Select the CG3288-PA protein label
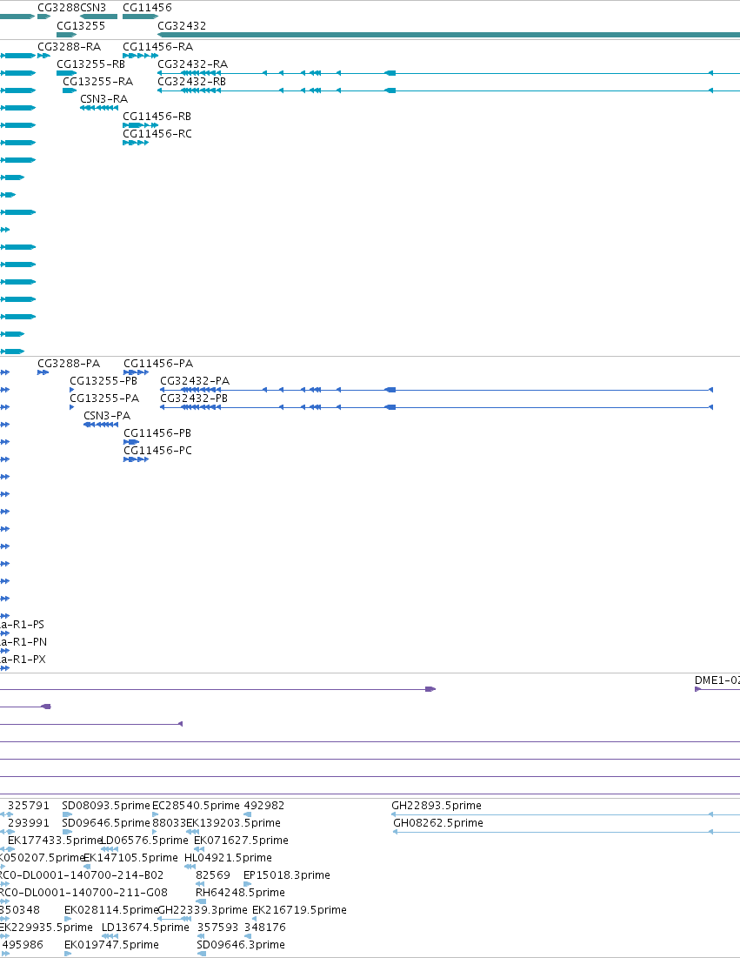 click(x=69, y=364)
